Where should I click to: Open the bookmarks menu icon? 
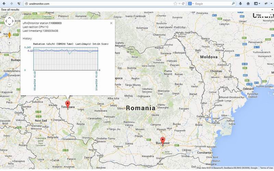(x=257, y=3)
